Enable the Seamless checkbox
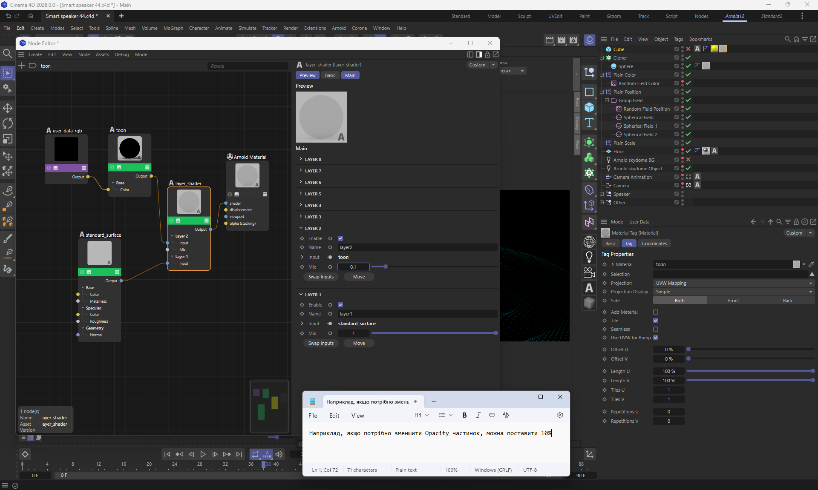818x490 pixels. pos(656,329)
